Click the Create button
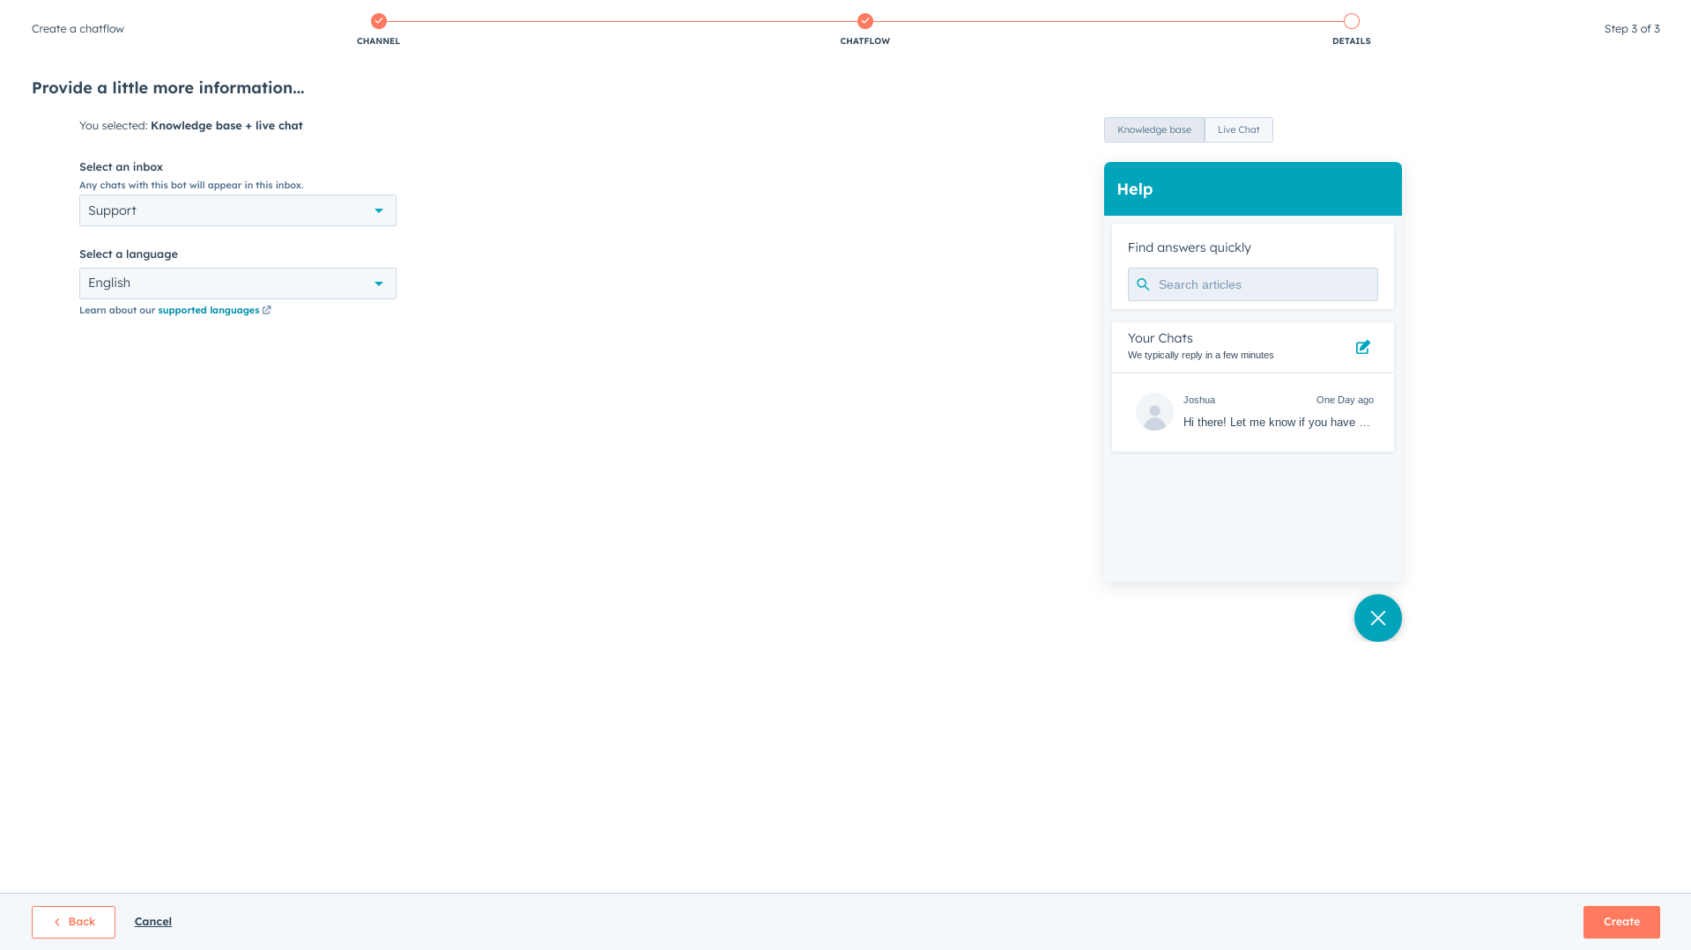The image size is (1691, 950). 1621,922
